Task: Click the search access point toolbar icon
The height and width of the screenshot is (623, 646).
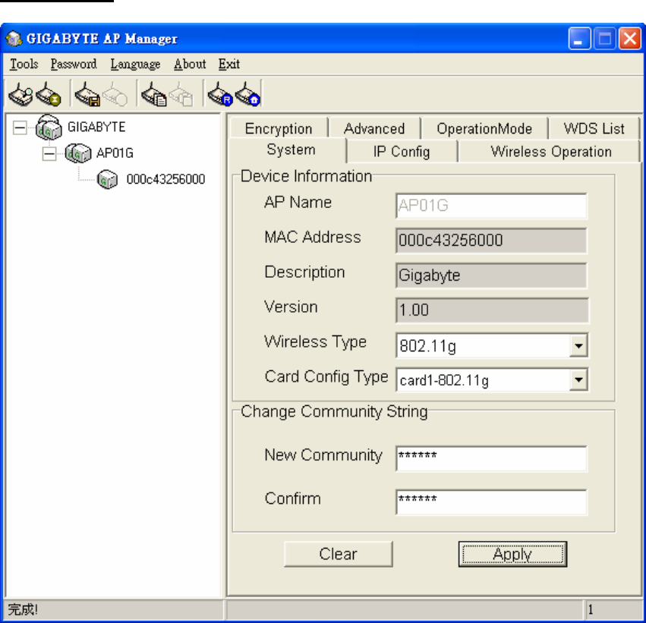Action: 20,94
